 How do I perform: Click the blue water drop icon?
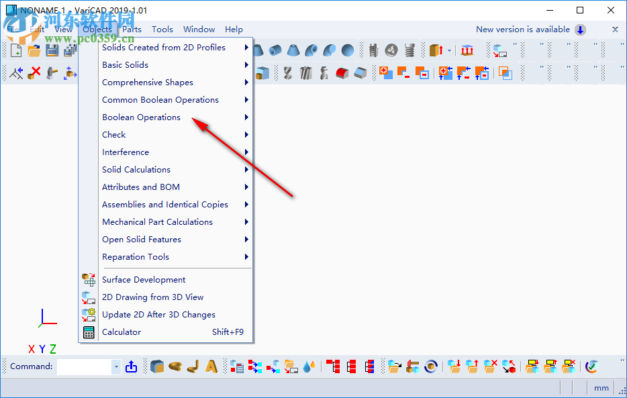coord(309,366)
